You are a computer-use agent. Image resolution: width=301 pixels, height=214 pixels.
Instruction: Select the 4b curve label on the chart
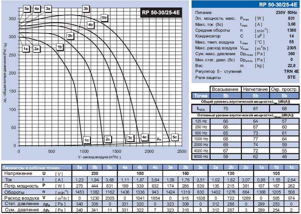click(91, 25)
